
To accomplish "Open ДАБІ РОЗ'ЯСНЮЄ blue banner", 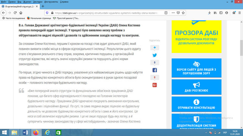I will (x=196, y=87).
